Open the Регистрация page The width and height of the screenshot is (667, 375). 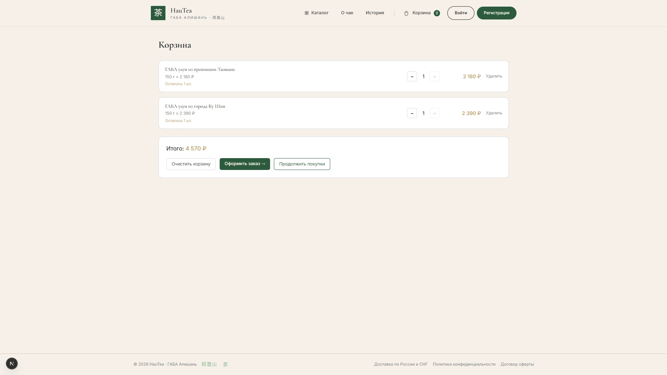pyautogui.click(x=496, y=13)
